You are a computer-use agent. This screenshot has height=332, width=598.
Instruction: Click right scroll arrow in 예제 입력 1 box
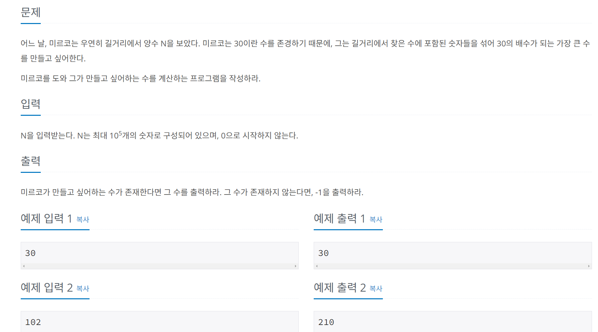click(296, 266)
